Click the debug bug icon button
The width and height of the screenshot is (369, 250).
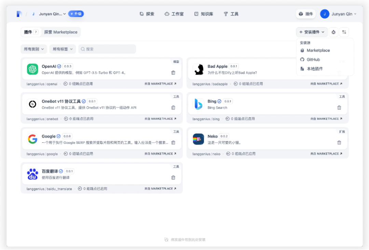coord(333,32)
